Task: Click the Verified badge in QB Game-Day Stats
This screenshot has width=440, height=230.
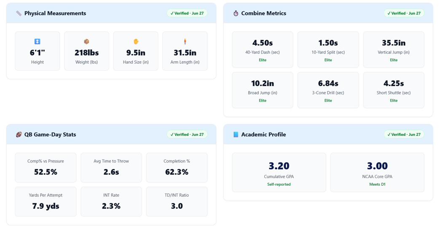Action: (x=187, y=135)
